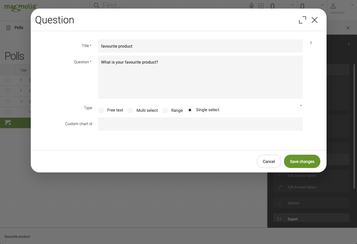357x244 pixels.
Task: Collapse the expanded third poll row
Action: click(21, 101)
